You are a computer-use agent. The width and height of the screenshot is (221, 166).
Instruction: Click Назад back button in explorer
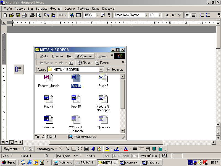pos(46,63)
